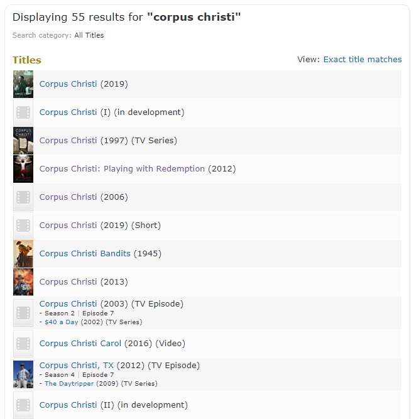This screenshot has width=414, height=419.
Task: View Exact title matches
Action: (x=362, y=59)
